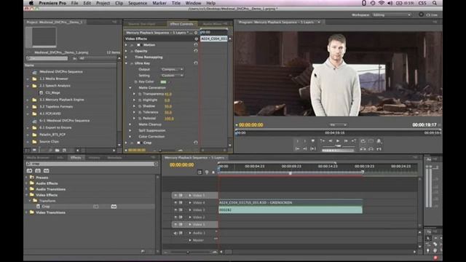Toggle animation stopwatch for Key Color

pos(136,82)
